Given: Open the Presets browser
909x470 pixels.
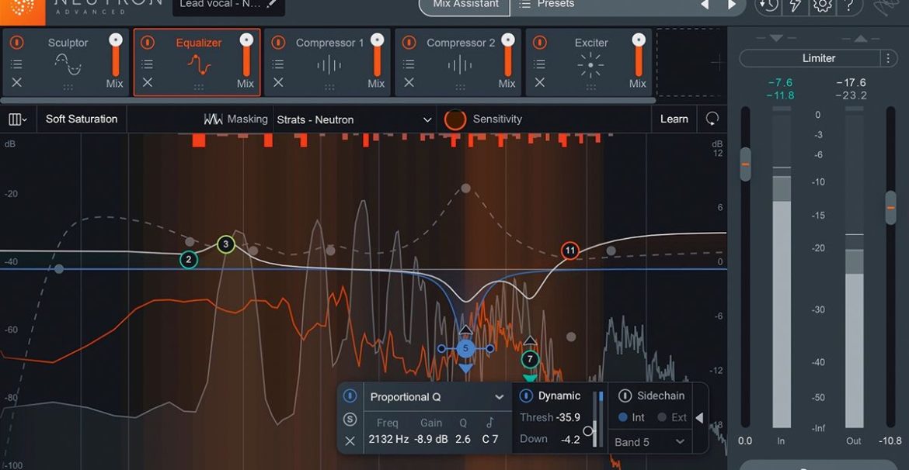Looking at the screenshot, I should point(547,5).
